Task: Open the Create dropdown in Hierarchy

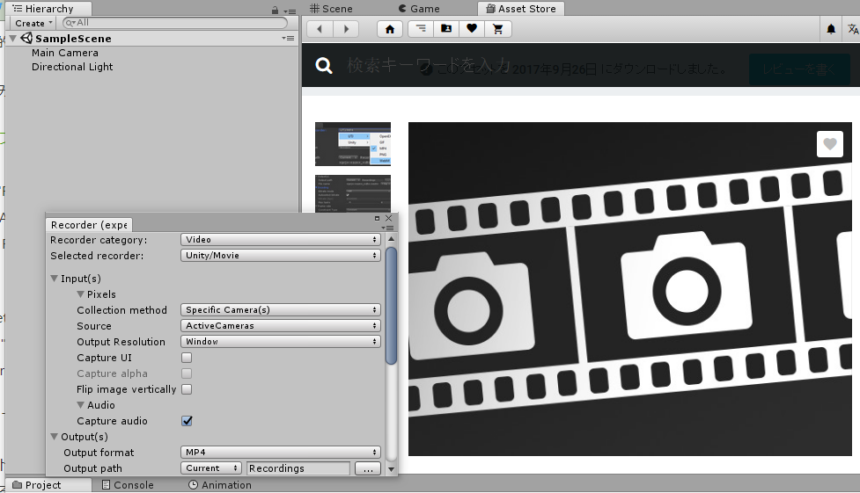Action: coord(33,23)
